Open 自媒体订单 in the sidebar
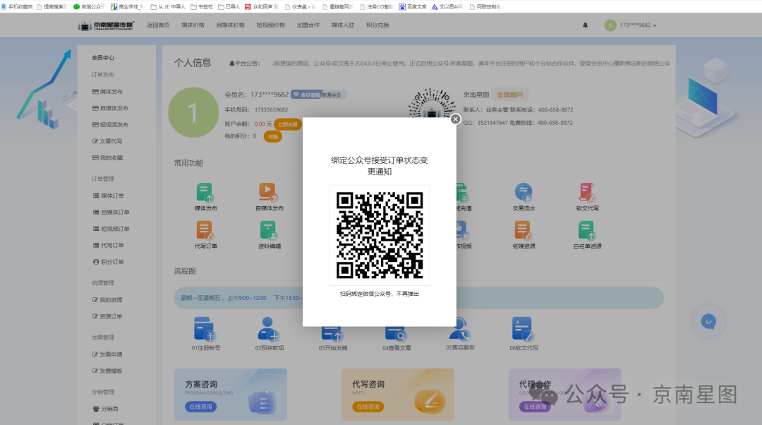 point(111,212)
